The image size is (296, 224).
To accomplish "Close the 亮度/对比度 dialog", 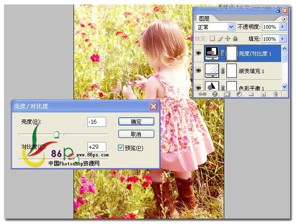I will click(153, 107).
